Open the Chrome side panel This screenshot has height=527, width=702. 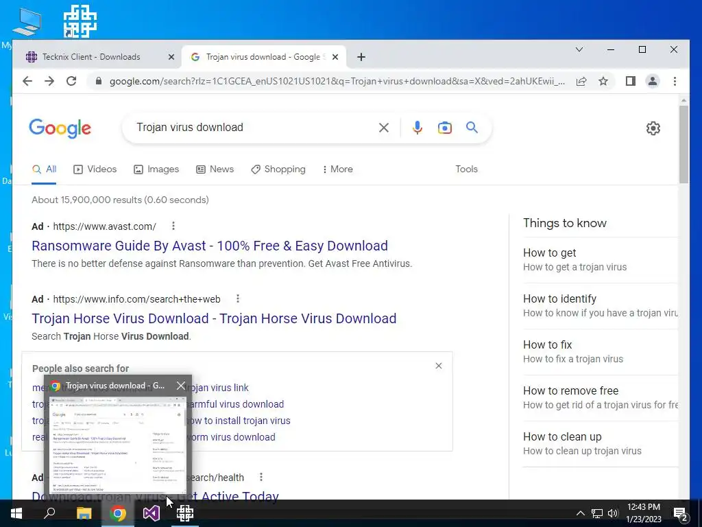(631, 81)
